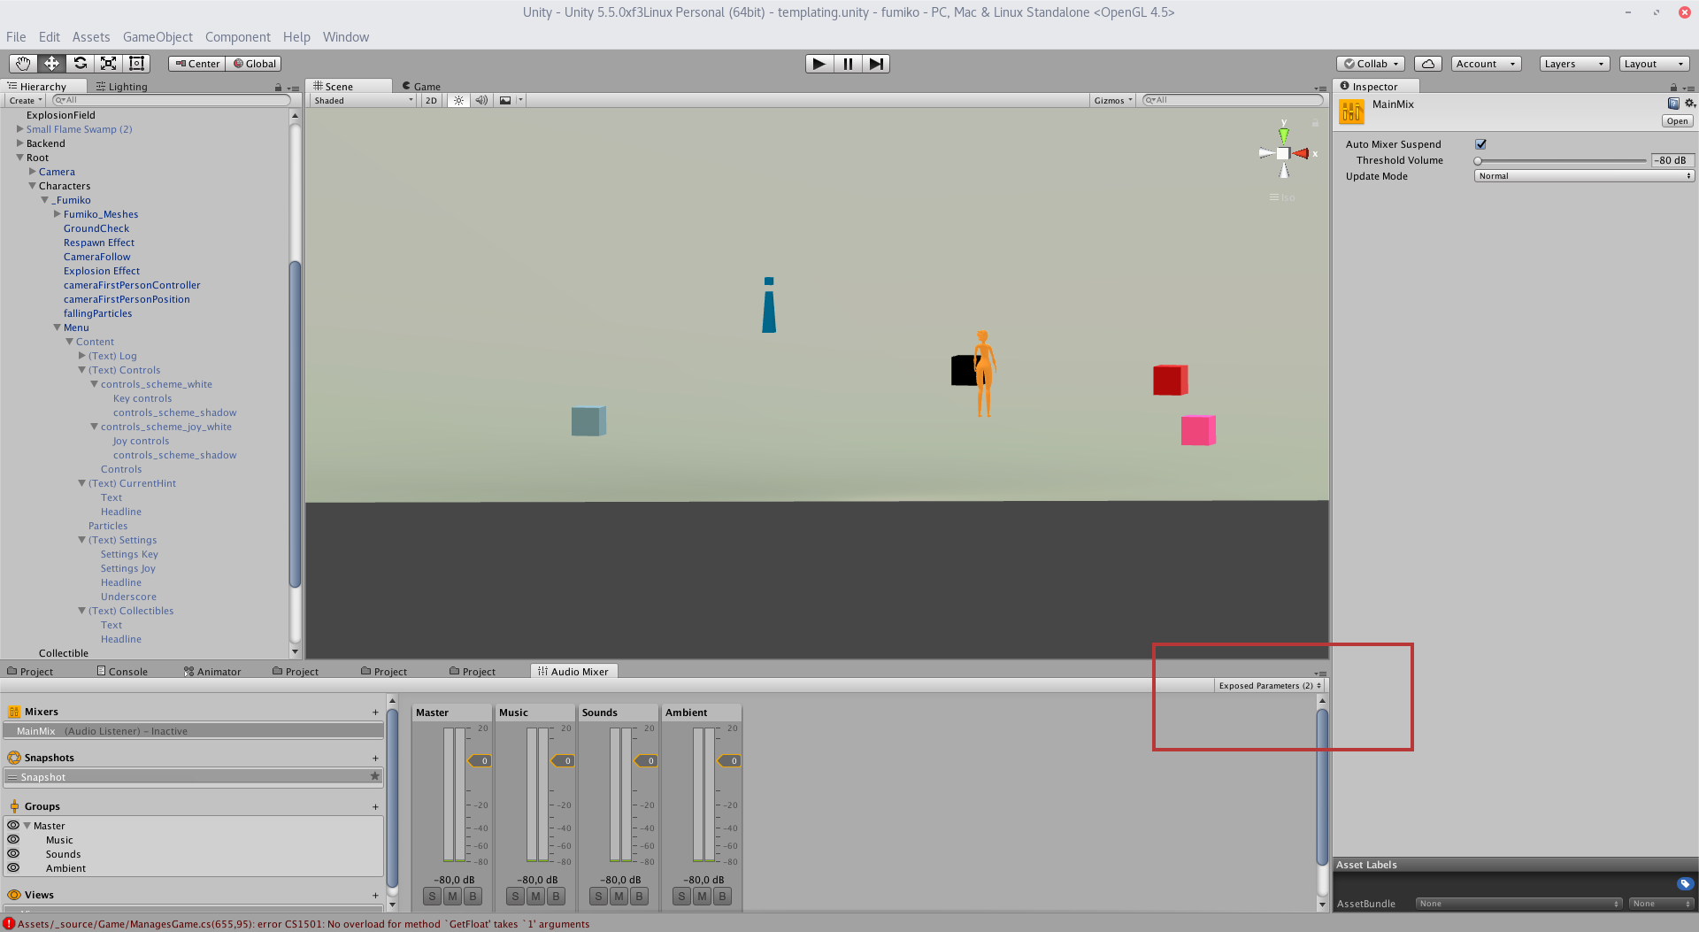Enable the Auto Mixer Suspend checkbox
The height and width of the screenshot is (932, 1699).
pyautogui.click(x=1482, y=143)
